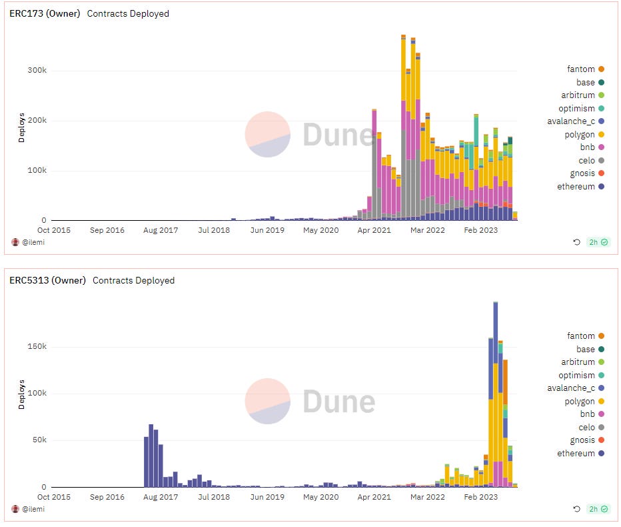
Task: Toggle bnb series in ERC173 chart legend
Action: (592, 147)
